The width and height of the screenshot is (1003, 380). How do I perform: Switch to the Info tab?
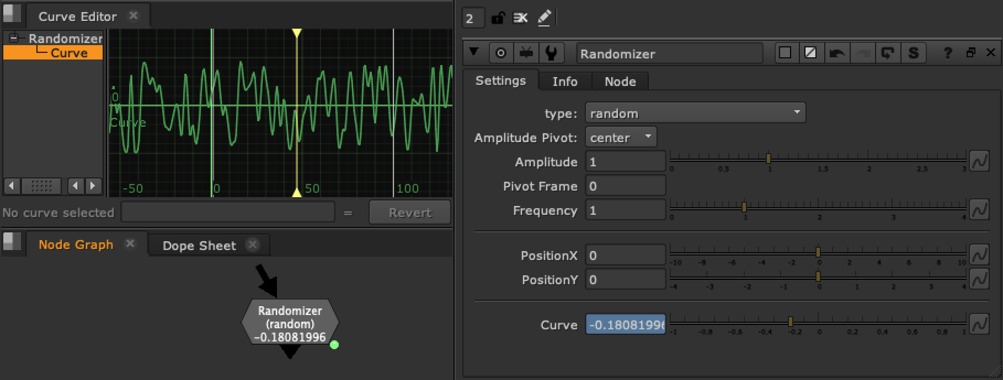pos(564,81)
